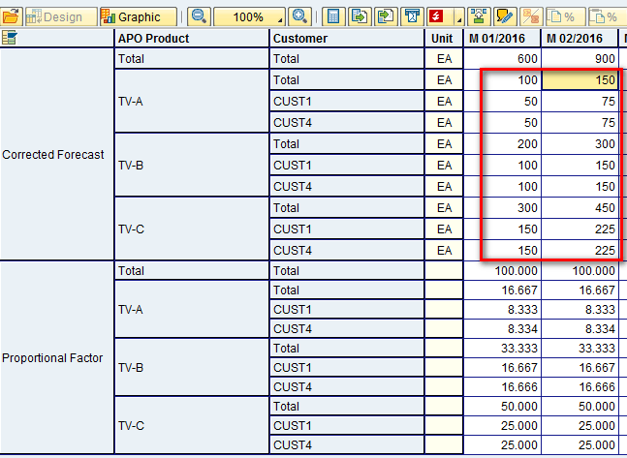Click TV-C Total 50.000 in M 01/2016
This screenshot has height=458, width=627.
point(502,406)
